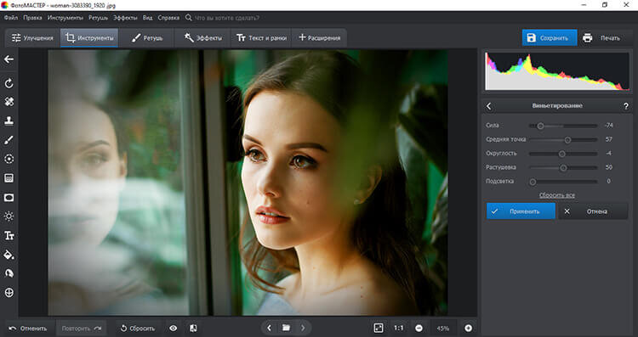Image resolution: width=638 pixels, height=337 pixels.
Task: Open the vignette help question mark
Action: [x=626, y=106]
